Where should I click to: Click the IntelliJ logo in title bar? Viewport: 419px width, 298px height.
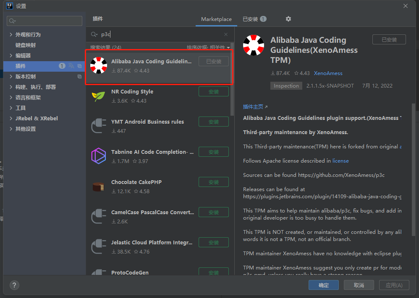tap(10, 5)
